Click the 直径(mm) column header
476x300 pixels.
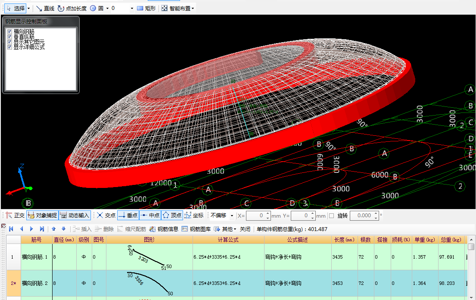point(64,240)
